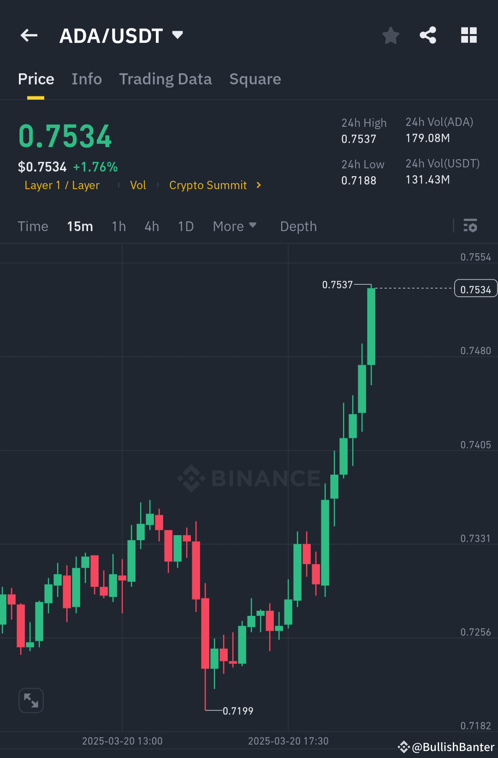Share the ADA/USDT chart
Viewport: 498px width, 758px height.
[x=427, y=35]
